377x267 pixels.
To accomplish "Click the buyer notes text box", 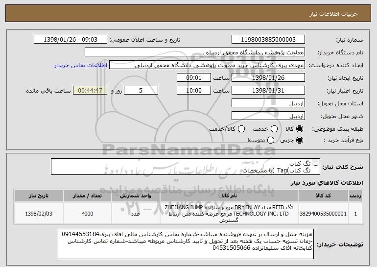I will click(x=186, y=244).
